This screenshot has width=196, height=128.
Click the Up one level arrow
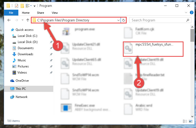[28, 20]
